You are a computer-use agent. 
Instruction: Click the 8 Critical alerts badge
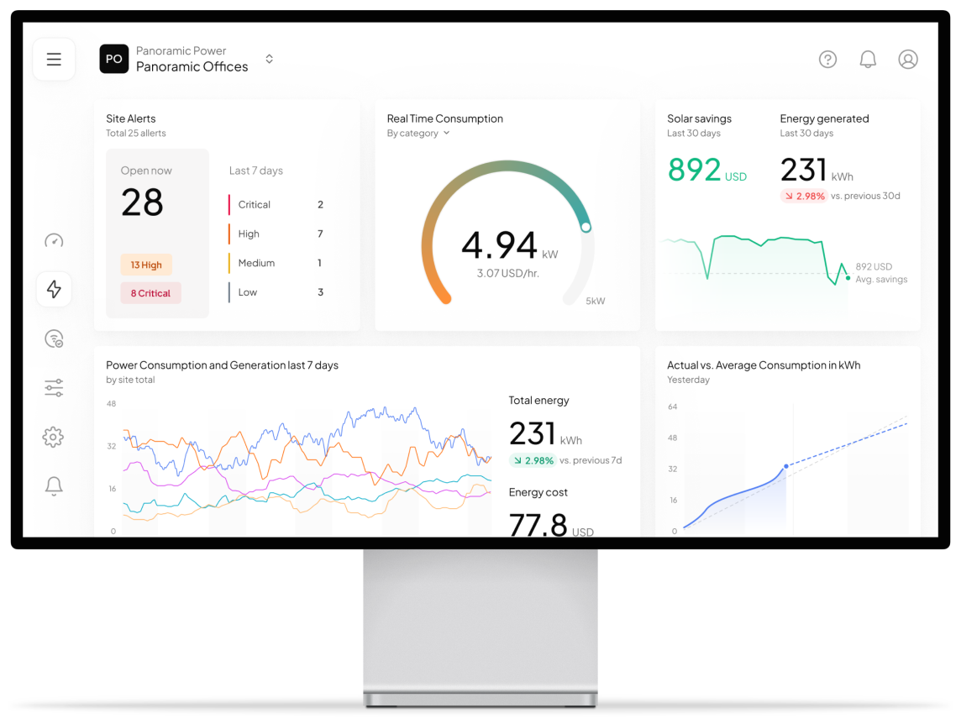pos(150,293)
